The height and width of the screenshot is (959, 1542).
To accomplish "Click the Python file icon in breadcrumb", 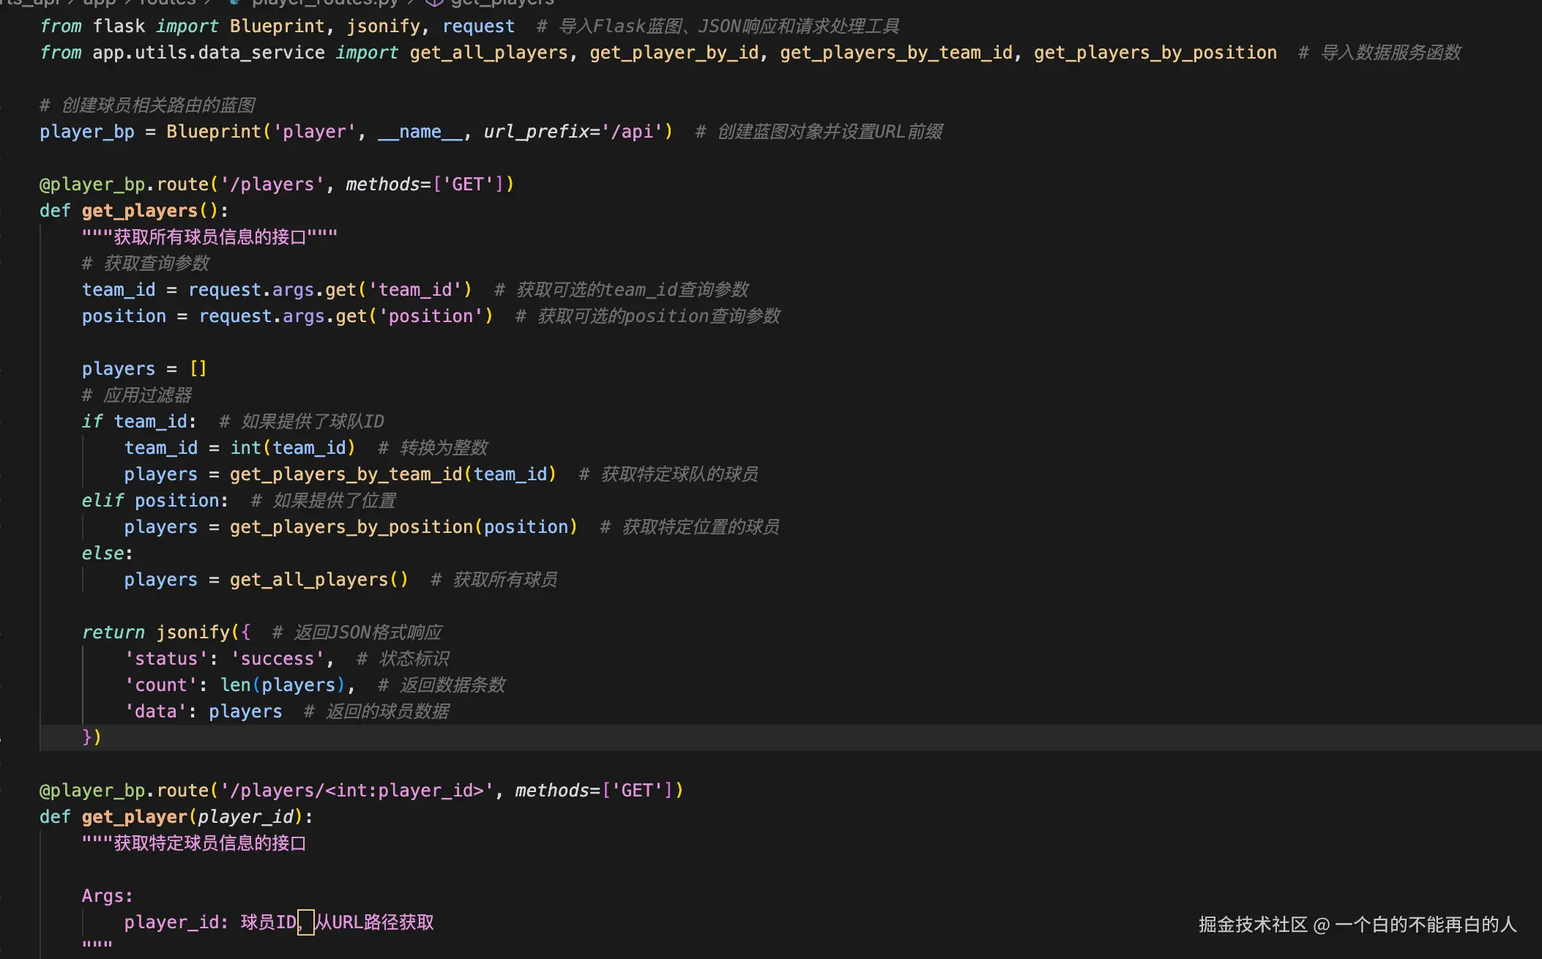I will coord(236,2).
